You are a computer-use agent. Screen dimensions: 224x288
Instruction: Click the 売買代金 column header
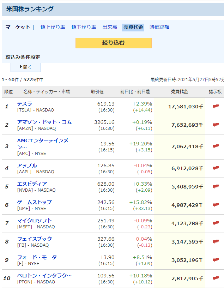pyautogui.click(x=180, y=92)
